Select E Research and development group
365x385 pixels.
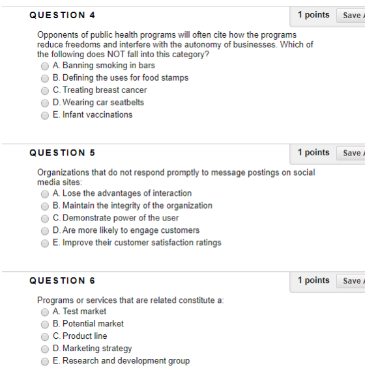pyautogui.click(x=45, y=362)
